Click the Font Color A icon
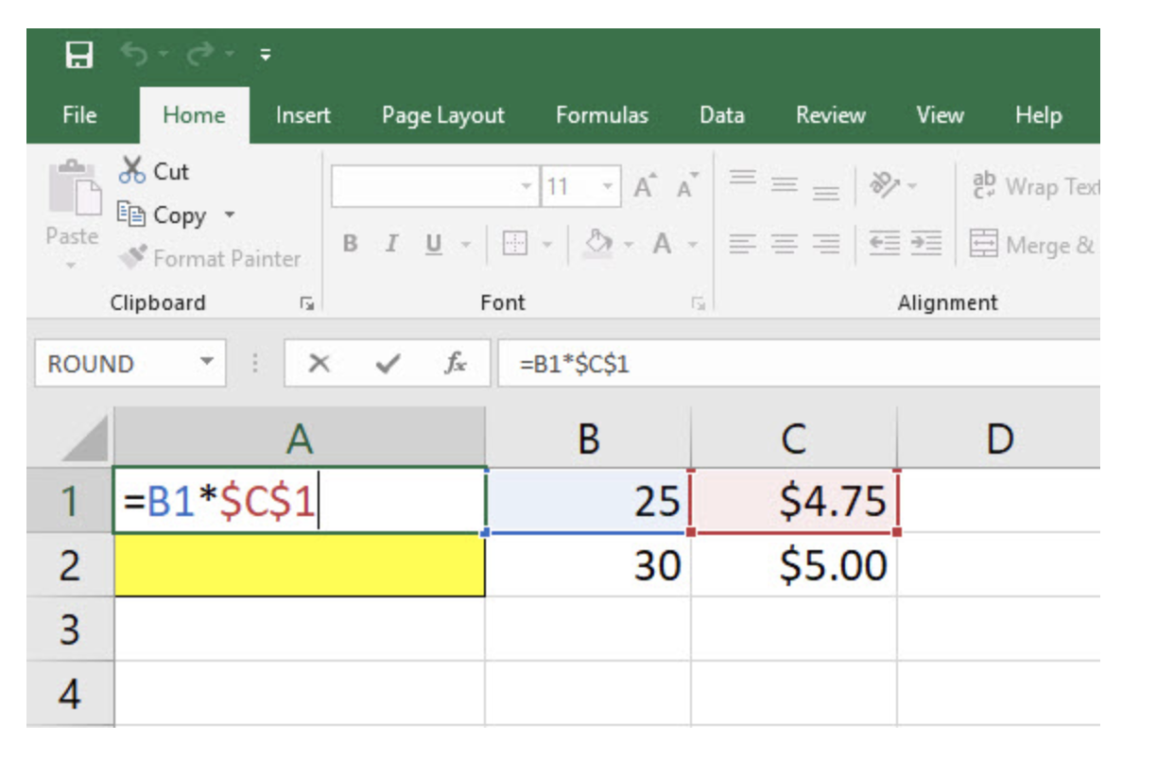 pyautogui.click(x=663, y=245)
